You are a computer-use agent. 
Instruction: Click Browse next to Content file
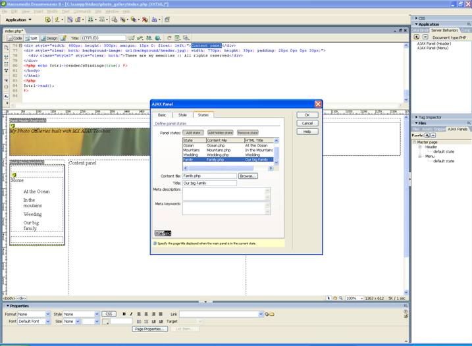[248, 176]
